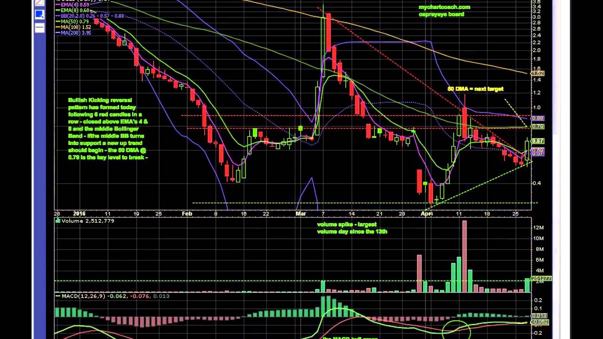Click the 0.67 last price tag

[538, 141]
